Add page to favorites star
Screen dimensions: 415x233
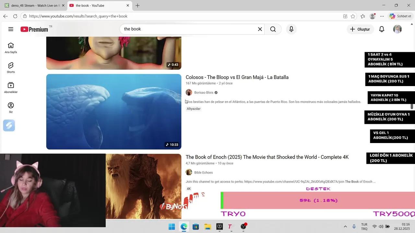coord(353,16)
